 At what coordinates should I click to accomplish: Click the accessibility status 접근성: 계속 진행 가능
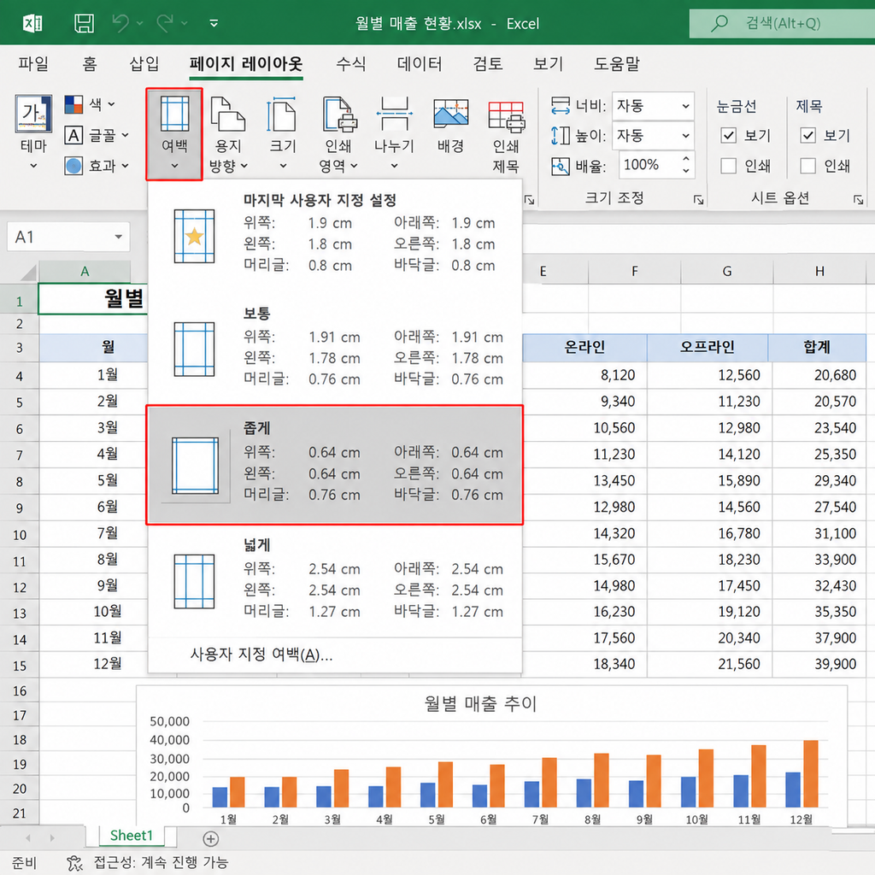point(148,863)
